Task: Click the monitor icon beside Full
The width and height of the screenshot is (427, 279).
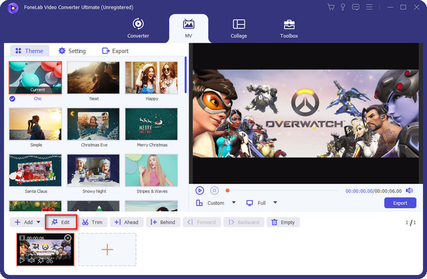Action: click(x=250, y=203)
